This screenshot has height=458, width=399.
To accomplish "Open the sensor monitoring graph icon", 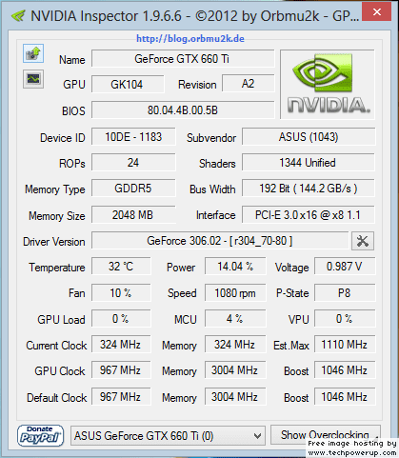I will click(33, 79).
